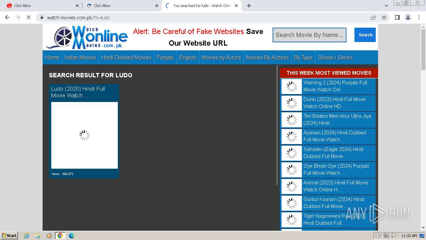Click the browser forward arrow
426x240 pixels.
pos(18,17)
